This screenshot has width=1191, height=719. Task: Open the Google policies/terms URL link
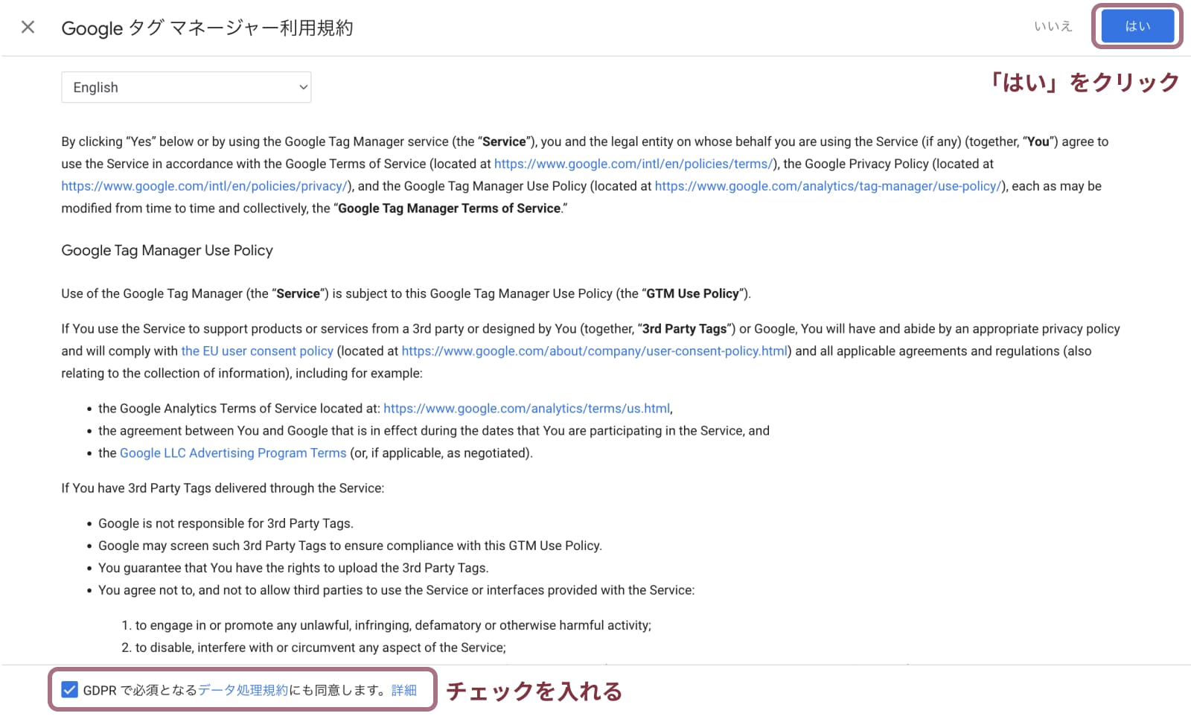tap(633, 164)
